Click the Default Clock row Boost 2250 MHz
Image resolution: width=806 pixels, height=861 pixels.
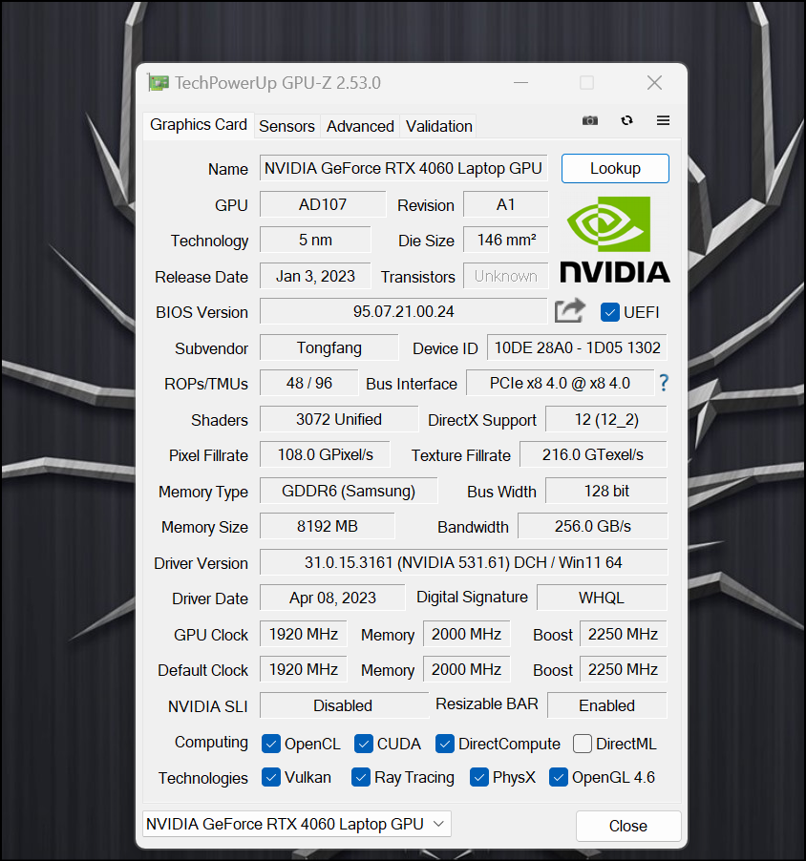[x=623, y=669]
